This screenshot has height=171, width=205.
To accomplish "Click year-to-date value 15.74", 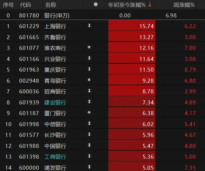I will pos(147,26).
